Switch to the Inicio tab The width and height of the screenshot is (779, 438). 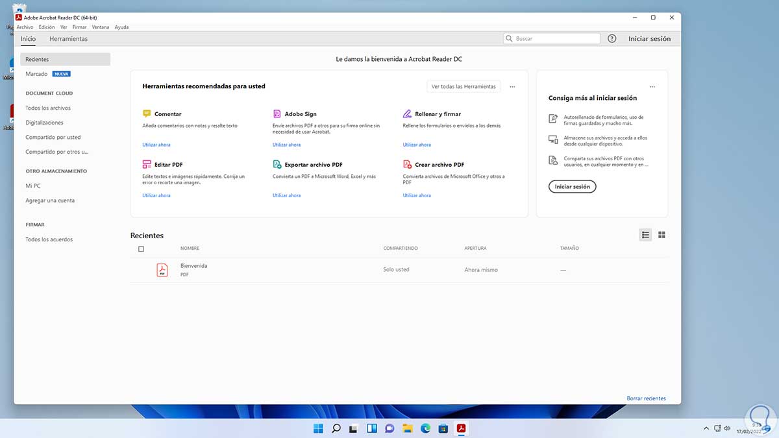tap(28, 39)
